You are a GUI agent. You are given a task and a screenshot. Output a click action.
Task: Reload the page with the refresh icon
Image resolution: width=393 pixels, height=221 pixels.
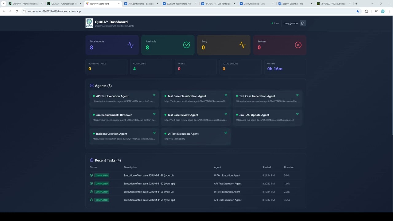tap(17, 11)
